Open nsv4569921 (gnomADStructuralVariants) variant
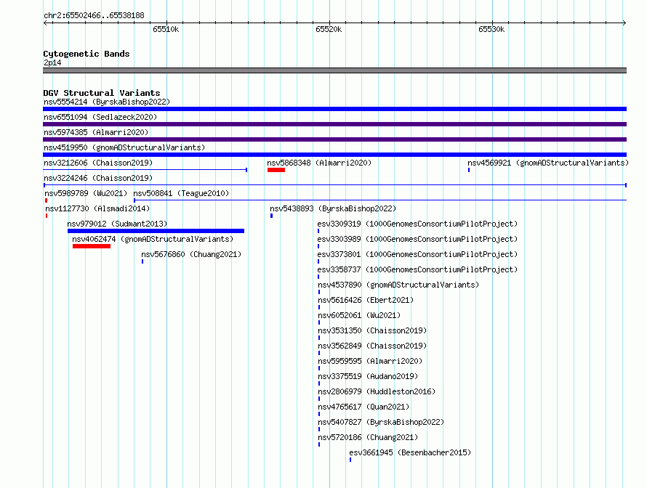 (548, 163)
